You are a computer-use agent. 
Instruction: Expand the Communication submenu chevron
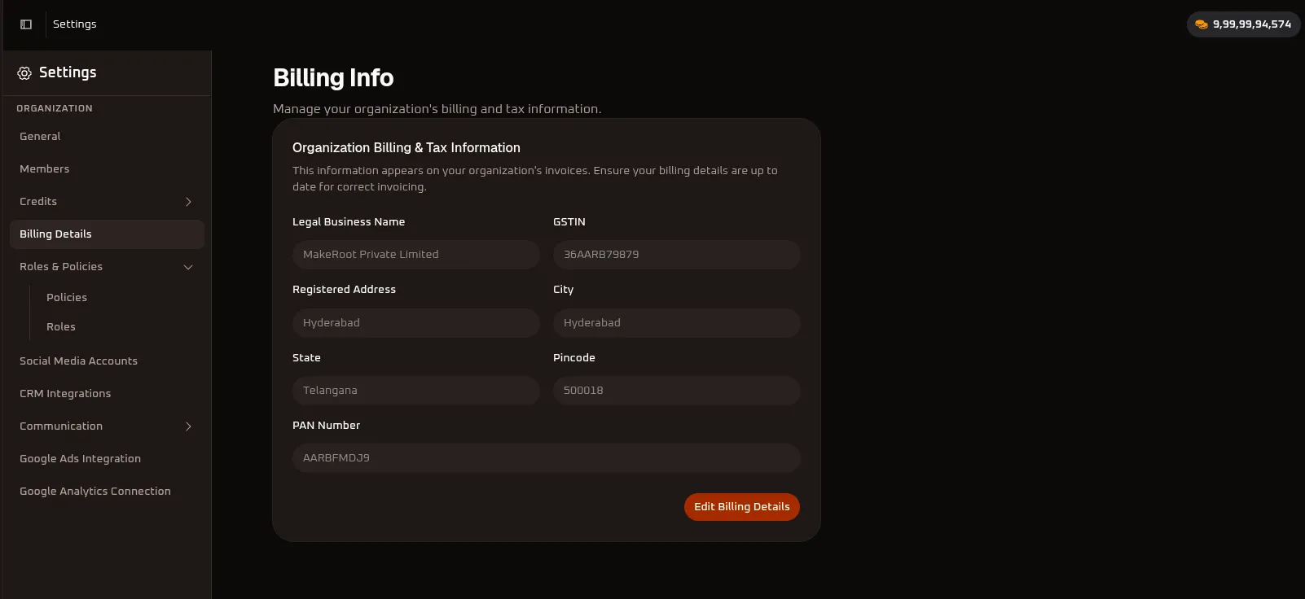tap(188, 426)
